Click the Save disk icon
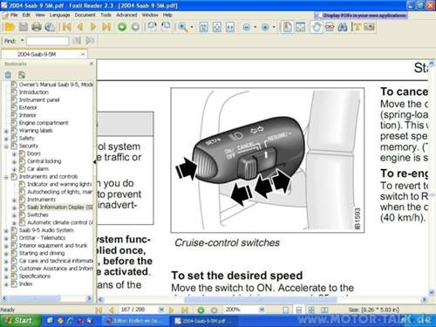Screen dimensions: 436x327 [x=24, y=27]
